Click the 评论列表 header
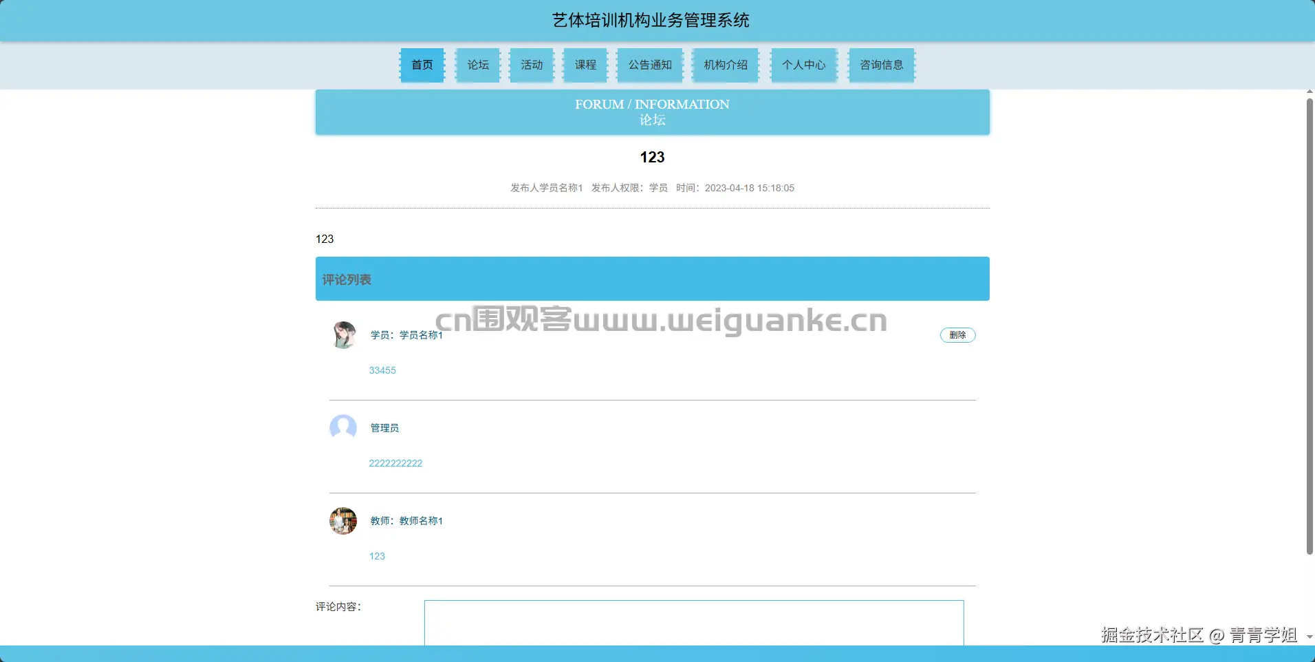 point(652,279)
